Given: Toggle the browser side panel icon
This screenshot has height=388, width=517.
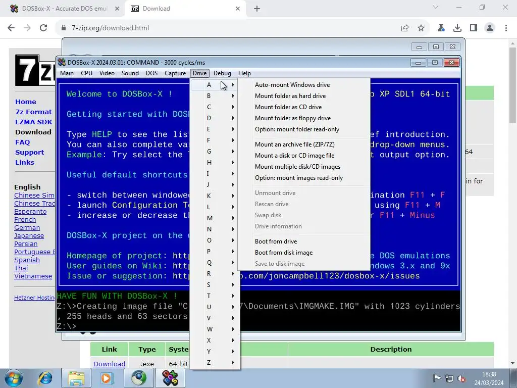Looking at the screenshot, I should tap(474, 28).
